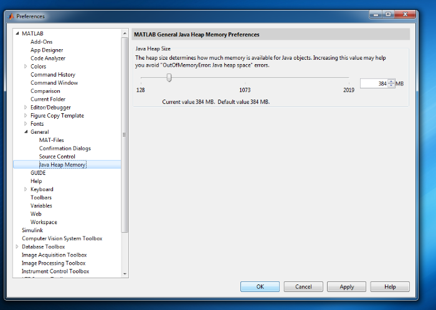The width and height of the screenshot is (436, 310).
Task: Click tree scrollbar up arrow
Action: pos(125,34)
